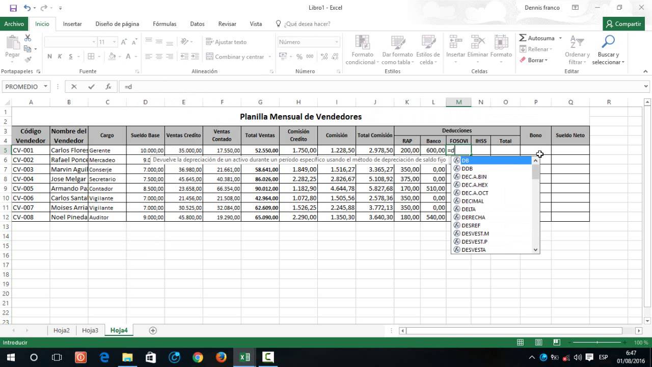Image resolution: width=652 pixels, height=367 pixels.
Task: Open the Borrar clear menu
Action: click(533, 60)
